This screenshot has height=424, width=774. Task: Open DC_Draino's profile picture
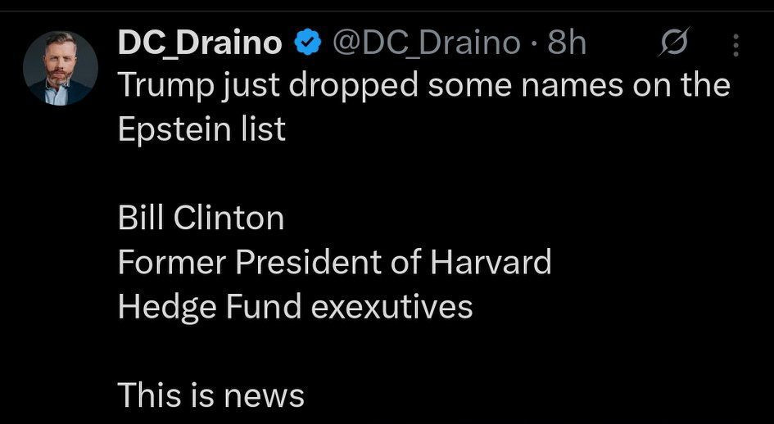click(x=60, y=68)
